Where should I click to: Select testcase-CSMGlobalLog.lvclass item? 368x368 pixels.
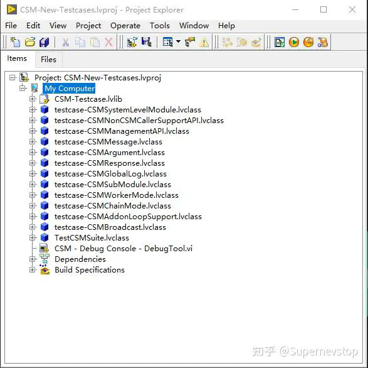tap(110, 174)
